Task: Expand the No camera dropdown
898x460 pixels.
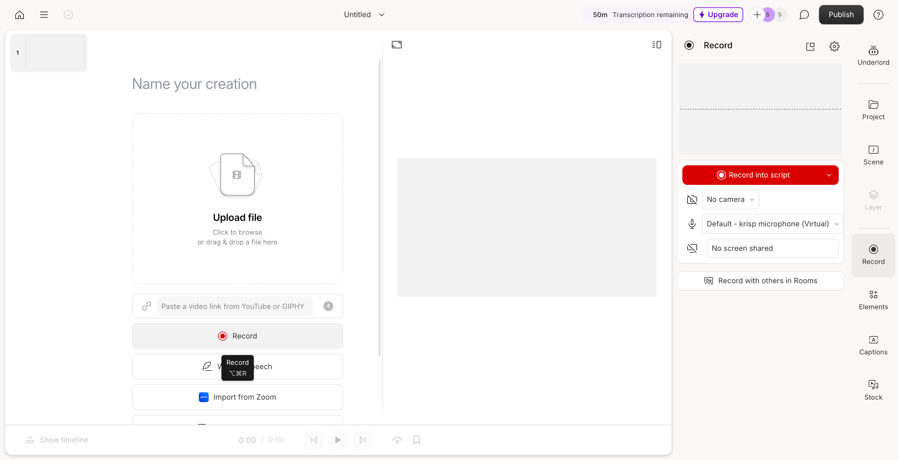Action: 730,199
